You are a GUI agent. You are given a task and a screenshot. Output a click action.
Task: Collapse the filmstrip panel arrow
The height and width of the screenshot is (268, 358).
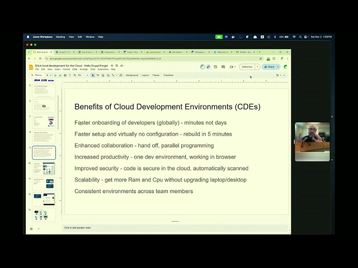(x=39, y=229)
